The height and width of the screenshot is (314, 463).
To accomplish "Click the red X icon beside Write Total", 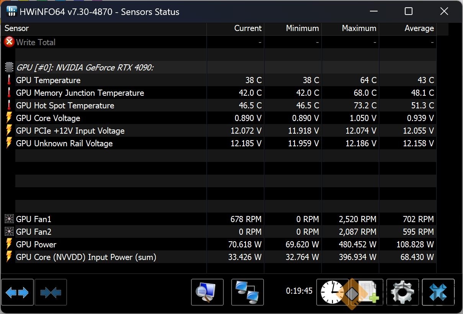I will [x=9, y=42].
